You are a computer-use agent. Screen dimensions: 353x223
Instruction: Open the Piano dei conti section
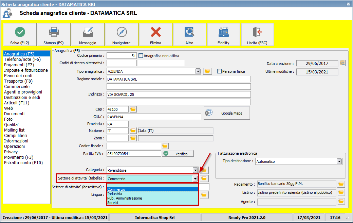coord(26,76)
